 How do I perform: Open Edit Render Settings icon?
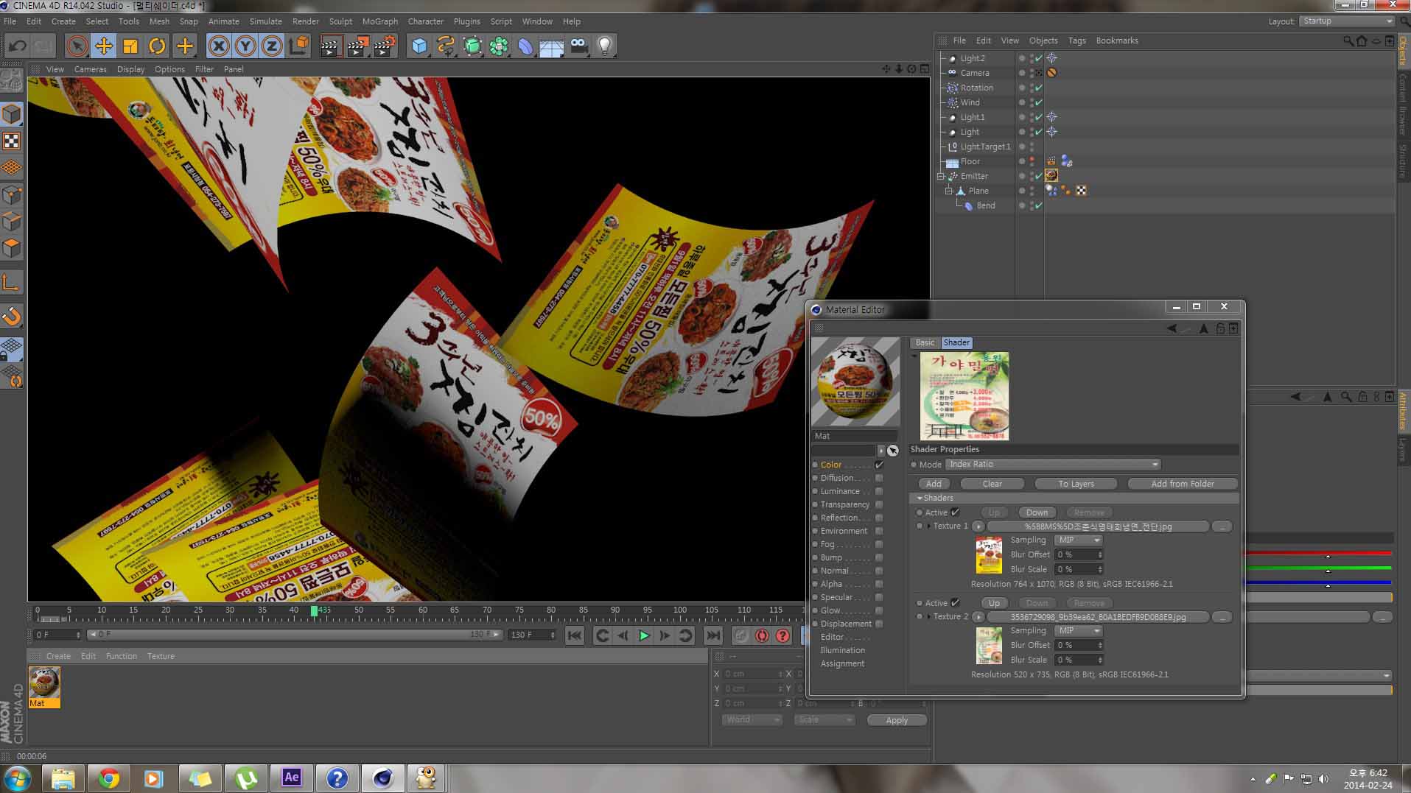pos(384,46)
